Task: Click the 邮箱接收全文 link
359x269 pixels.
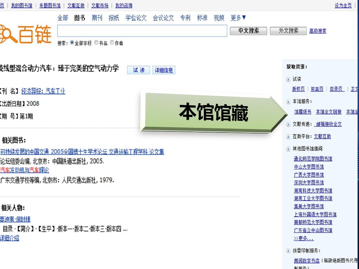Action: 328,124
